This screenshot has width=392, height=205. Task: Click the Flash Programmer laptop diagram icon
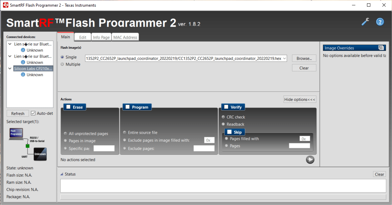[16, 133]
